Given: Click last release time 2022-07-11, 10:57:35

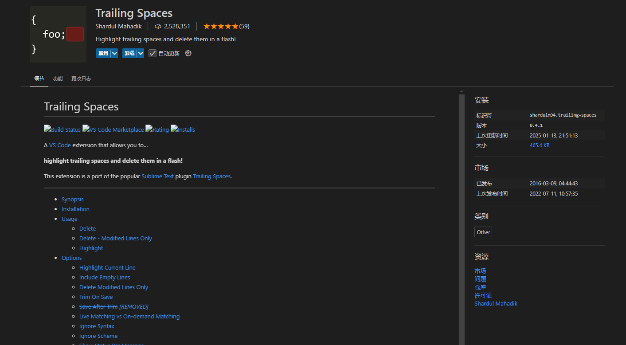Looking at the screenshot, I should pyautogui.click(x=554, y=194).
